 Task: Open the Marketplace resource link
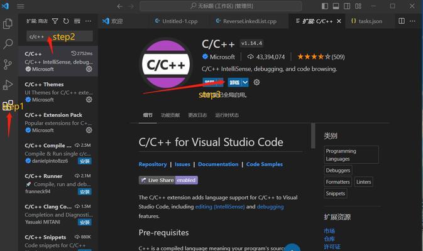(329, 231)
